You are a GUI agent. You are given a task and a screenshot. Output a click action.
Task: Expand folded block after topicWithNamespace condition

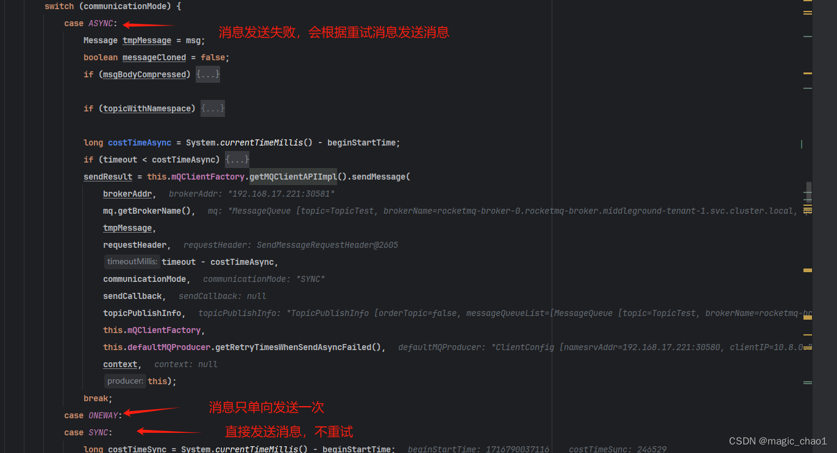point(213,108)
